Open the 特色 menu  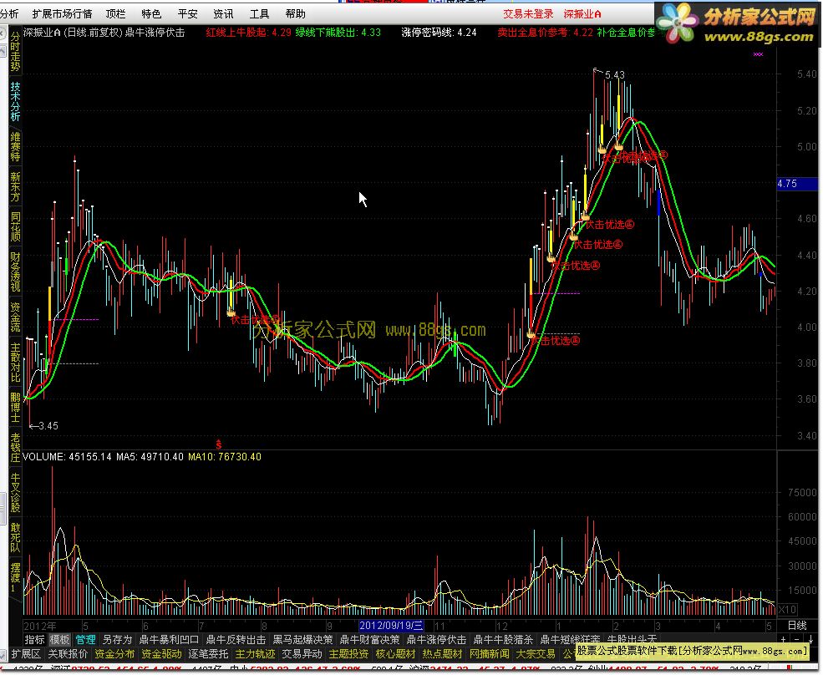(151, 13)
